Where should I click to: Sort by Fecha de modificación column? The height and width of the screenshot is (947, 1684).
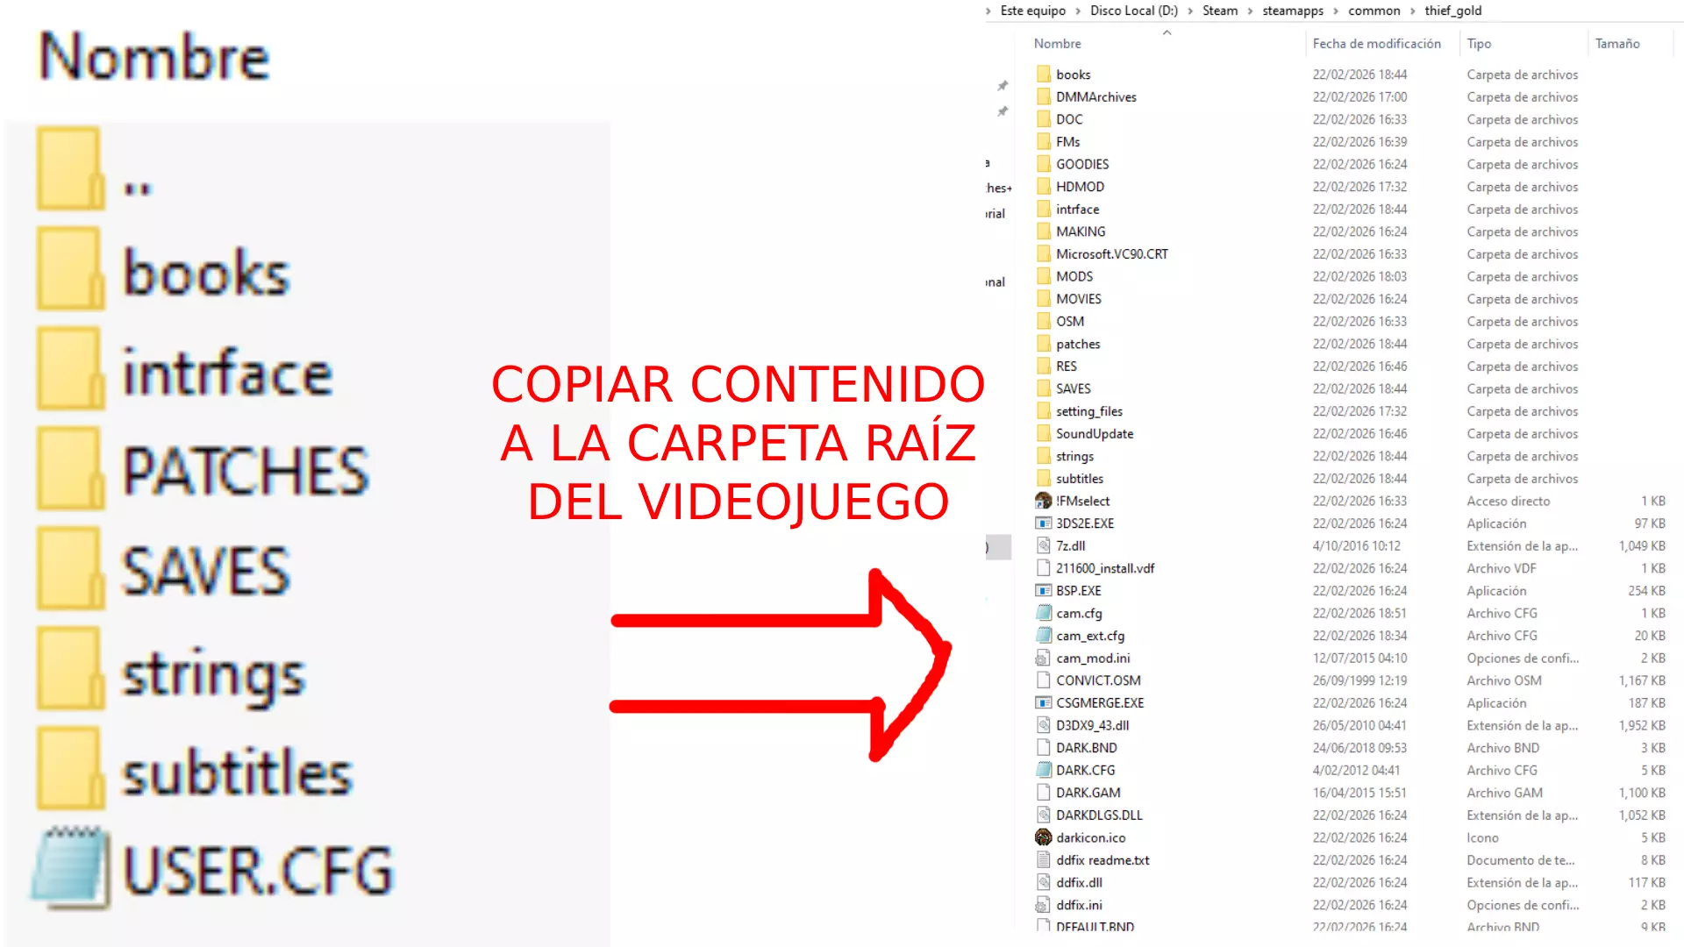pyautogui.click(x=1376, y=44)
